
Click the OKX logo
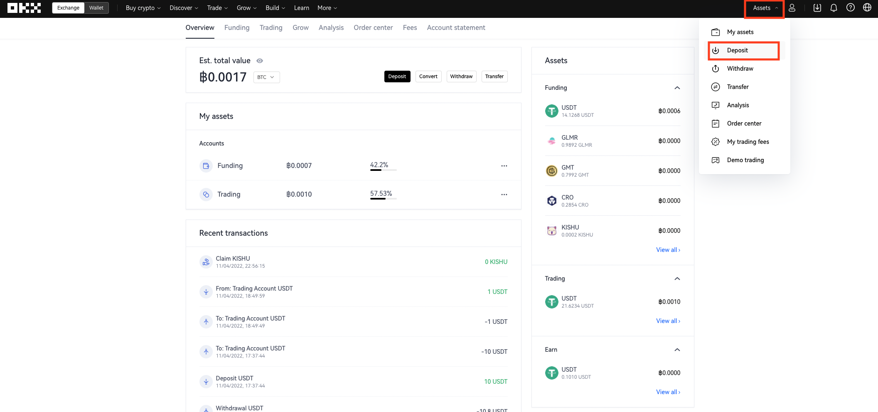pos(24,8)
